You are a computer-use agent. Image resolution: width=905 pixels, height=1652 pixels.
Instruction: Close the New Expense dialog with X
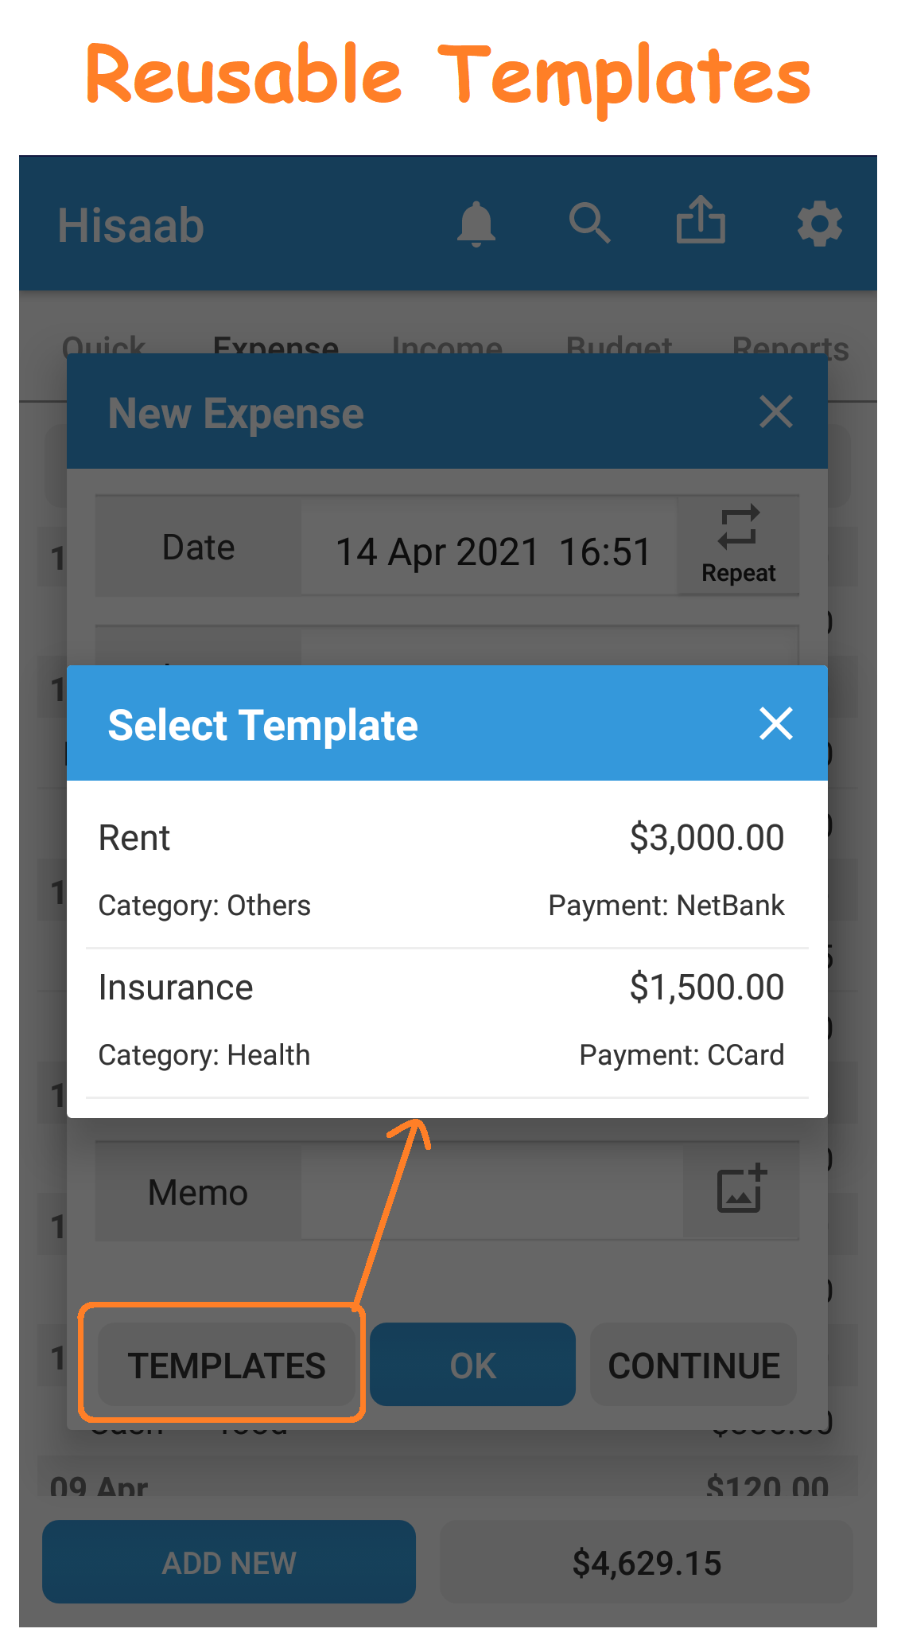[775, 412]
